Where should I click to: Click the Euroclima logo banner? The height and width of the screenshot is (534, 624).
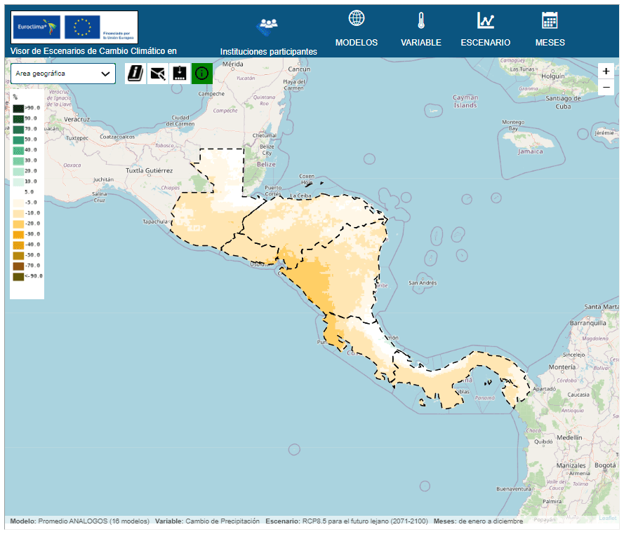74,27
